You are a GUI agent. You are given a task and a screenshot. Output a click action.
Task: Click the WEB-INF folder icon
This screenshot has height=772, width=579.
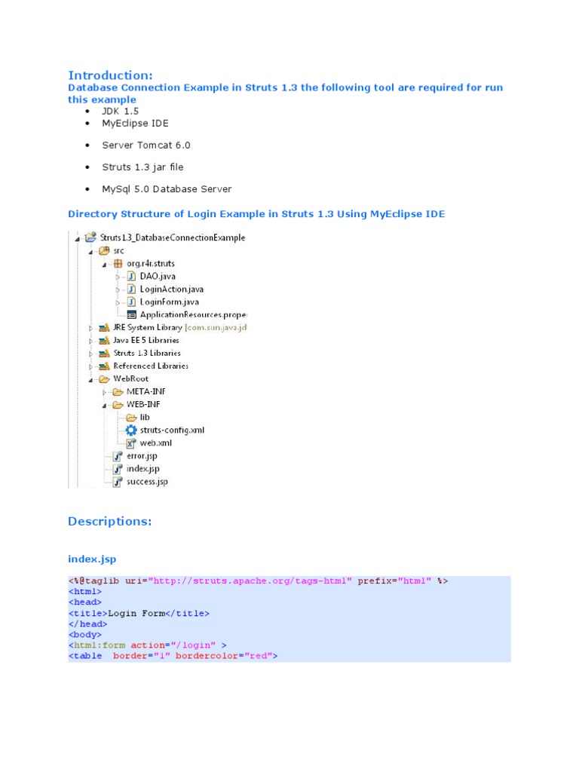coord(118,404)
